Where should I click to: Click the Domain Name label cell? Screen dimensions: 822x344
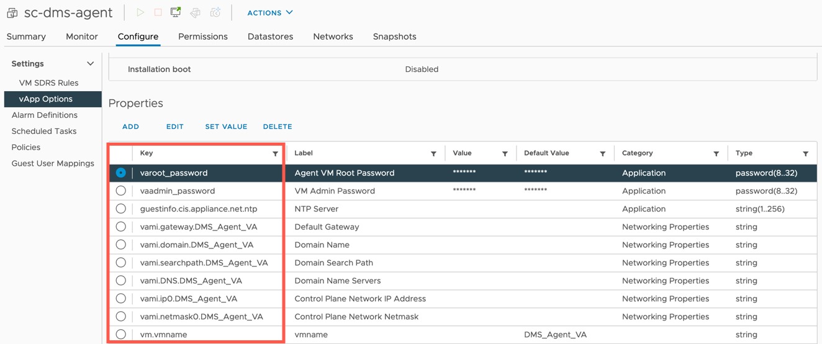(x=322, y=245)
